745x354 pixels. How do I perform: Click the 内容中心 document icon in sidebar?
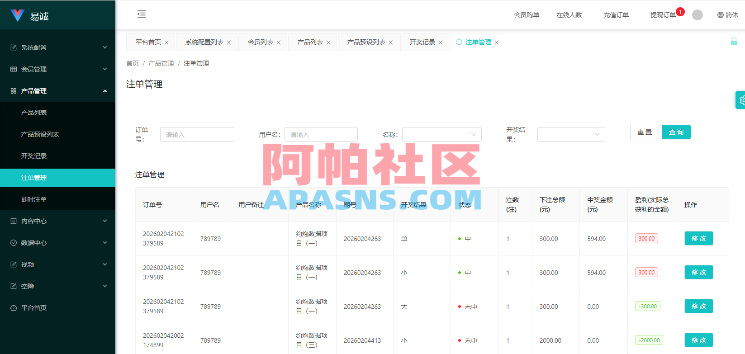click(x=14, y=221)
